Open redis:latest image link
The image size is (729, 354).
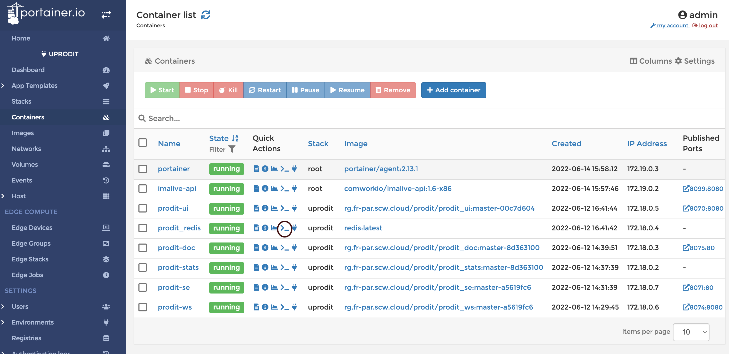click(x=363, y=228)
